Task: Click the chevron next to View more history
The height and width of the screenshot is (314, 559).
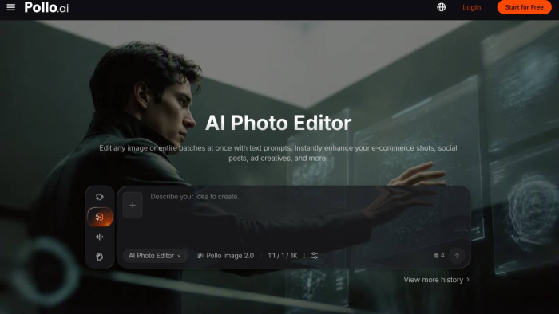Action: [468, 280]
